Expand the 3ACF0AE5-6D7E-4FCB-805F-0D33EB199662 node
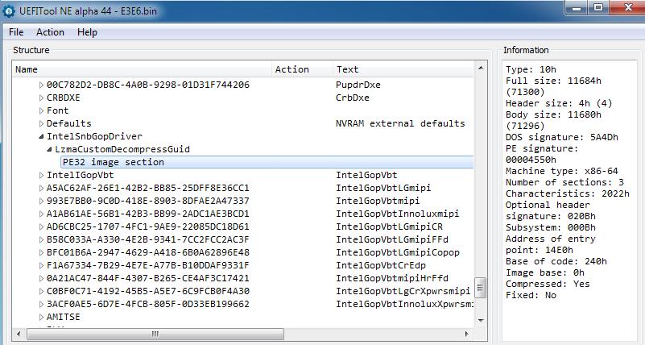The width and height of the screenshot is (645, 345). point(41,304)
